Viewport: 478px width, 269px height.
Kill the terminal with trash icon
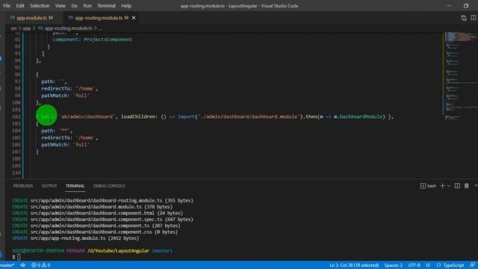click(466, 186)
